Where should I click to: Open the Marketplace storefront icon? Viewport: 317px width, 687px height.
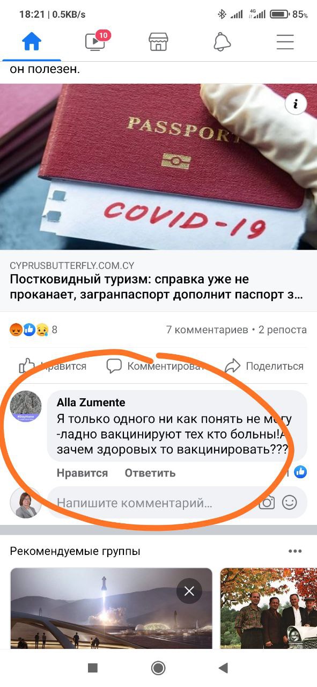point(158,42)
